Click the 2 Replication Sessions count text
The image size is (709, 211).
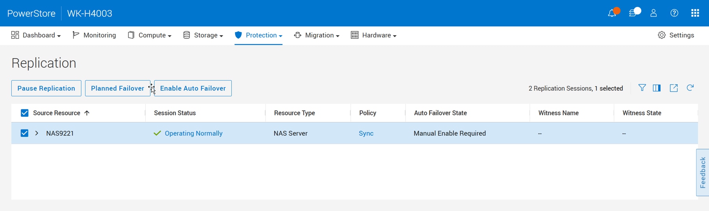pos(561,88)
